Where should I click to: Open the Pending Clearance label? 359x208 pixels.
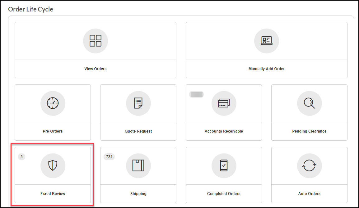tap(309, 131)
